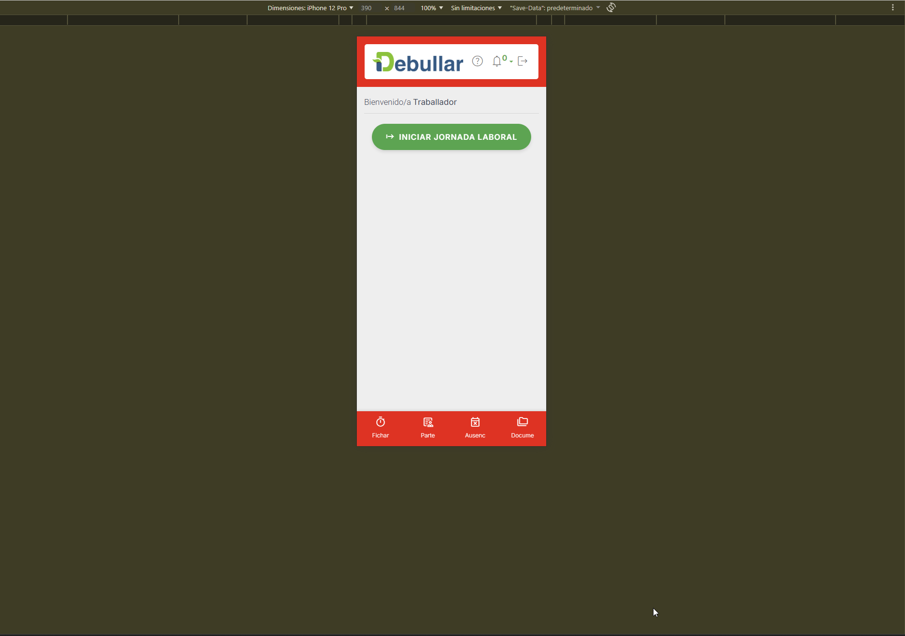Switch to the Parte tab
This screenshot has height=636, width=905.
coord(428,428)
